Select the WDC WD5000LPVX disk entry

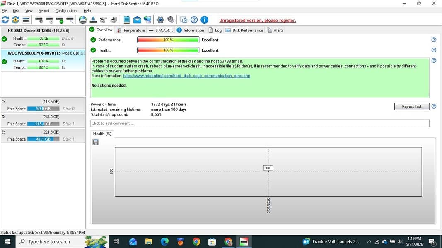point(43,60)
